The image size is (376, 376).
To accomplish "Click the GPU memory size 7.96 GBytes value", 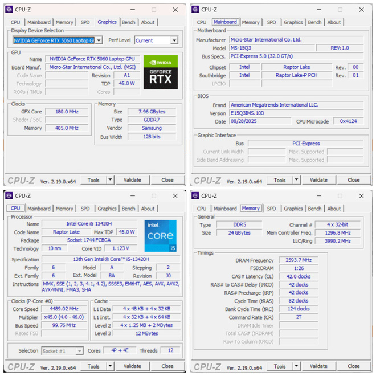I will pyautogui.click(x=152, y=112).
